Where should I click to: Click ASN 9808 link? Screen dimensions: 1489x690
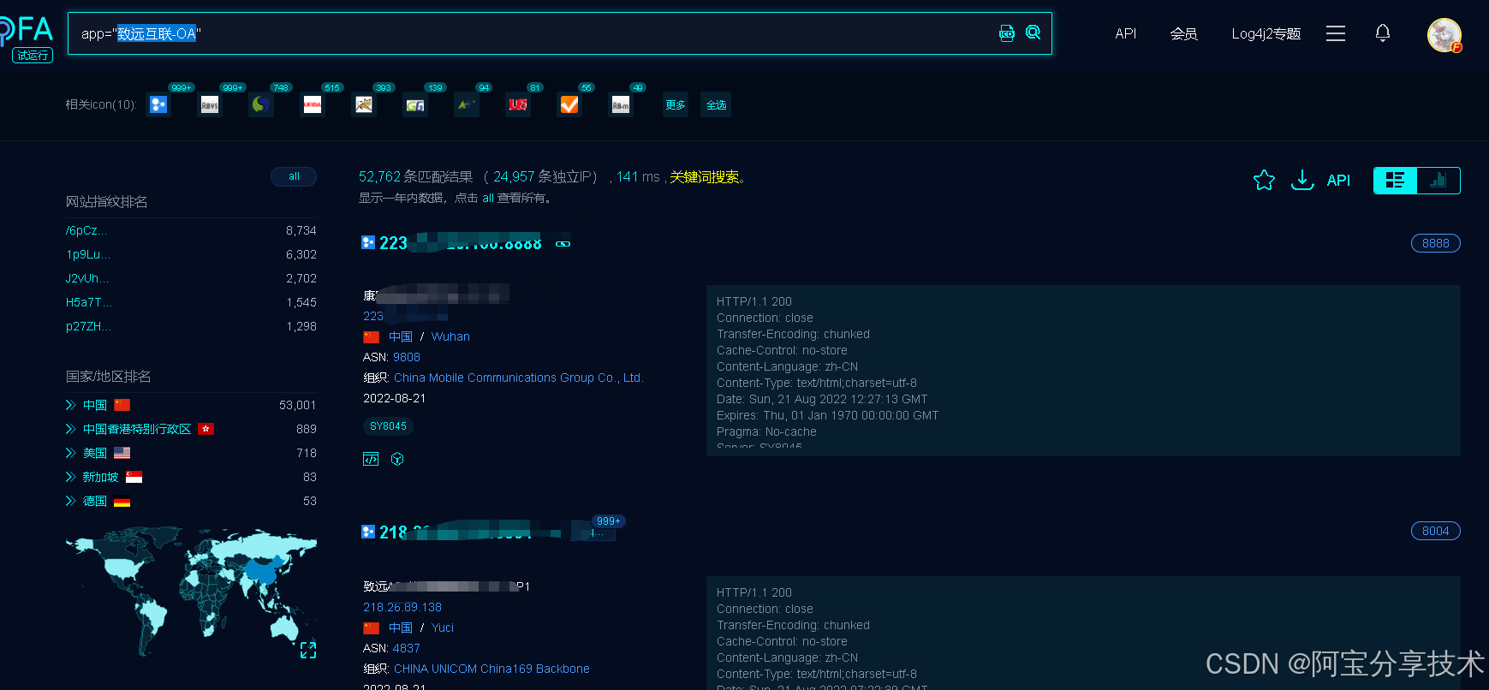(x=407, y=357)
